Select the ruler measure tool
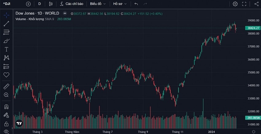The height and width of the screenshot is (134, 261). tap(6, 86)
